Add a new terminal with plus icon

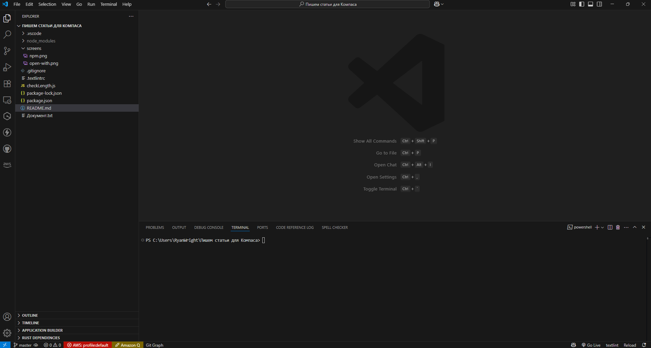(x=597, y=227)
